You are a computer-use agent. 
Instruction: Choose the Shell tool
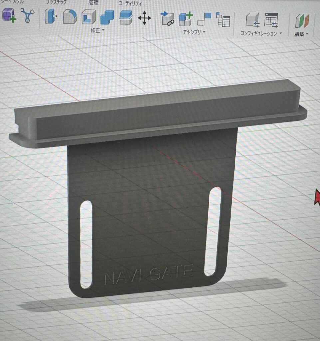(x=88, y=17)
